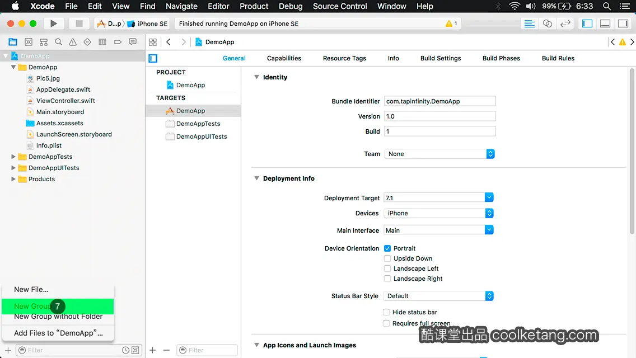Open Spotlight search in menu bar
This screenshot has height=358, width=636.
pyautogui.click(x=607, y=6)
